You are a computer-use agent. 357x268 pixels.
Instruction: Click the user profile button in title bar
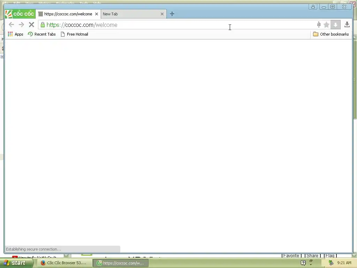pyautogui.click(x=313, y=7)
